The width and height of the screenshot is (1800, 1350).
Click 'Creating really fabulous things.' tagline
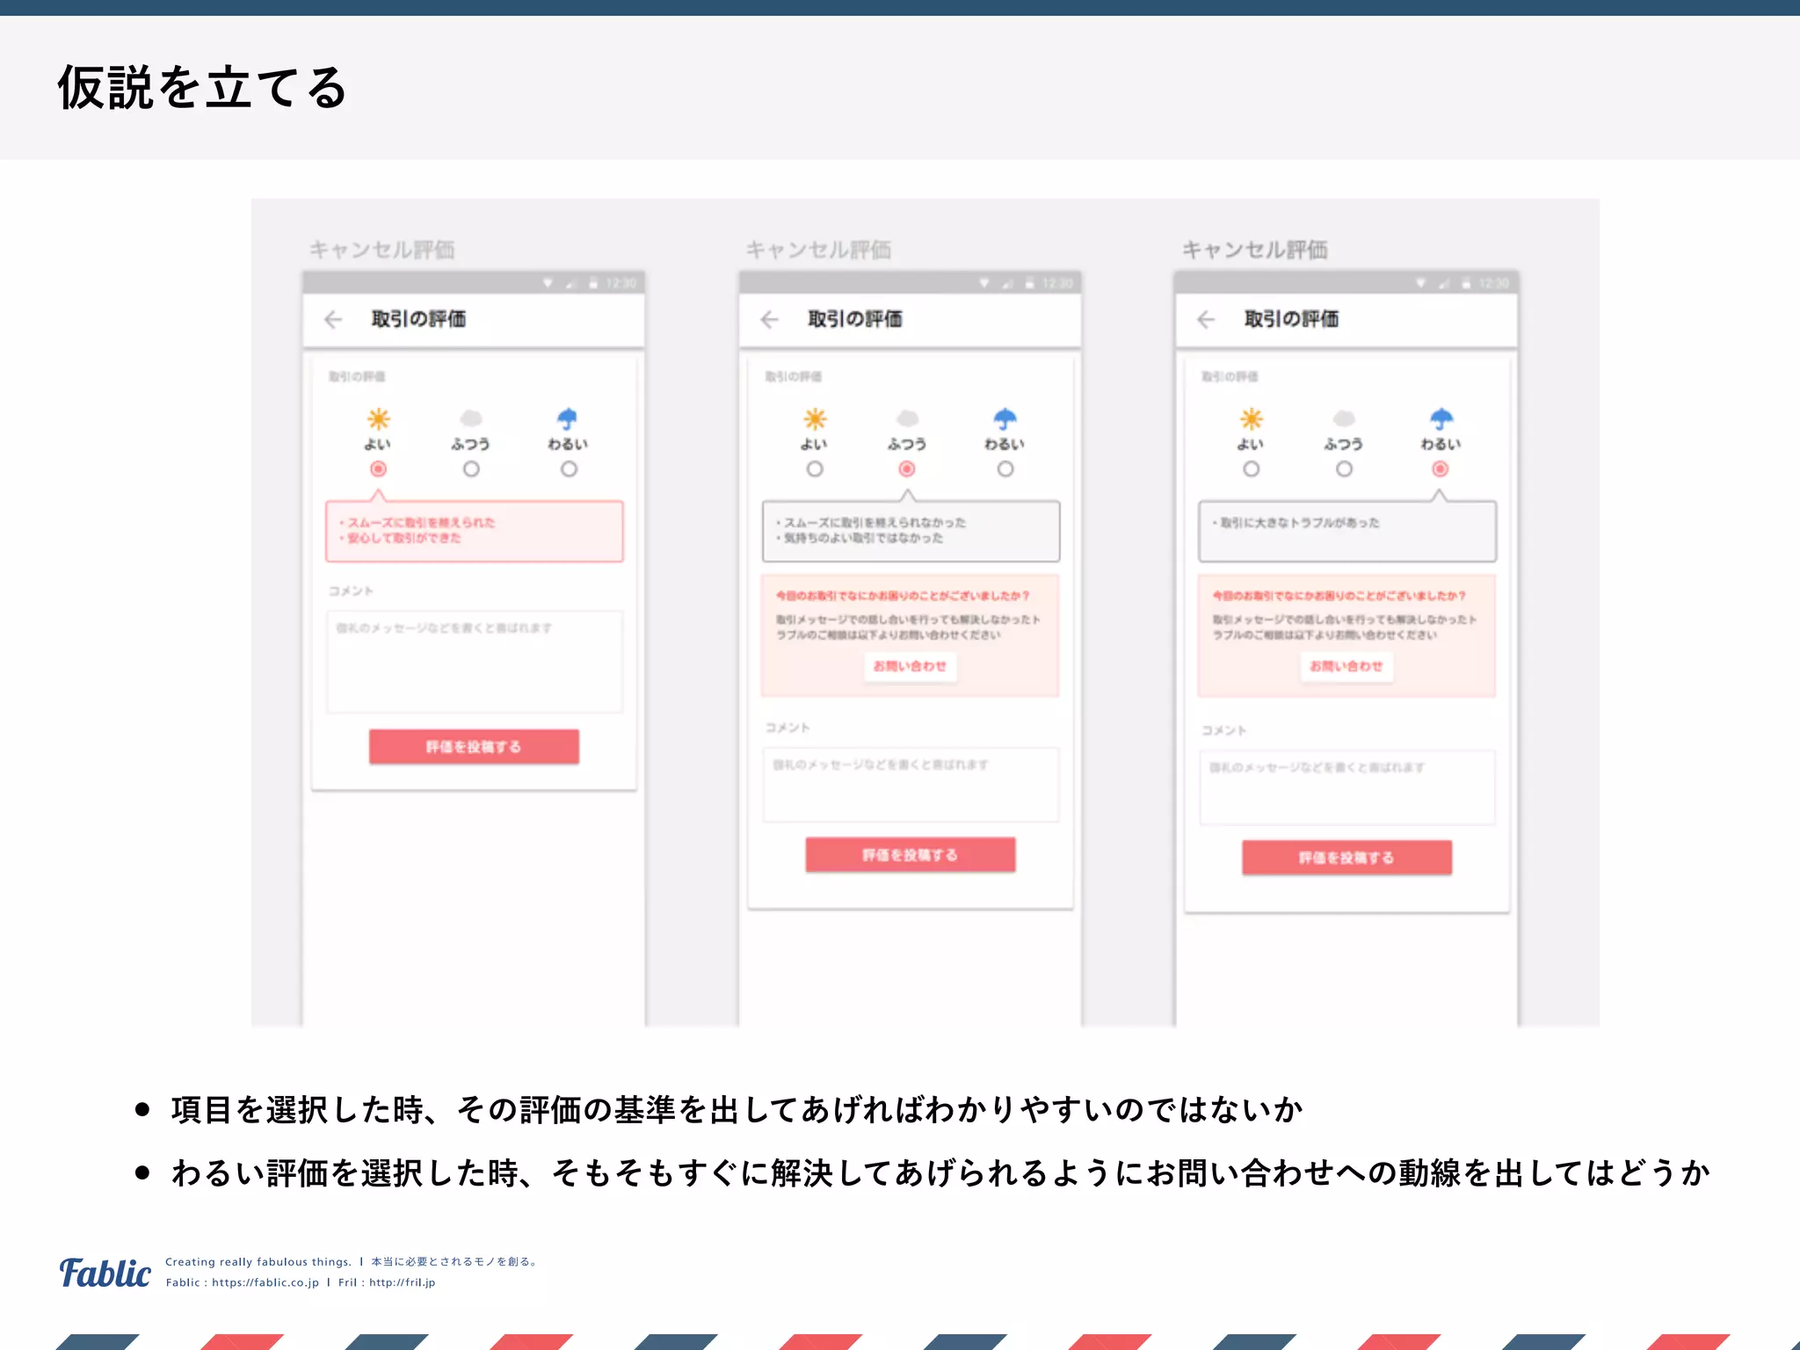[x=258, y=1261]
